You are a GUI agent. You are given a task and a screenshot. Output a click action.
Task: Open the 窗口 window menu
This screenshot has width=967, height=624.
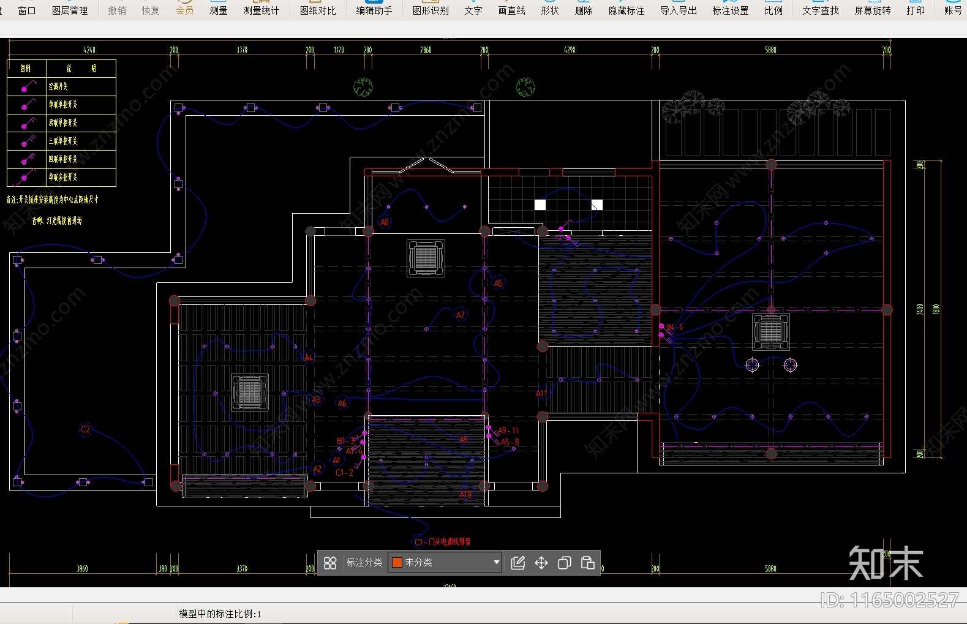click(27, 10)
